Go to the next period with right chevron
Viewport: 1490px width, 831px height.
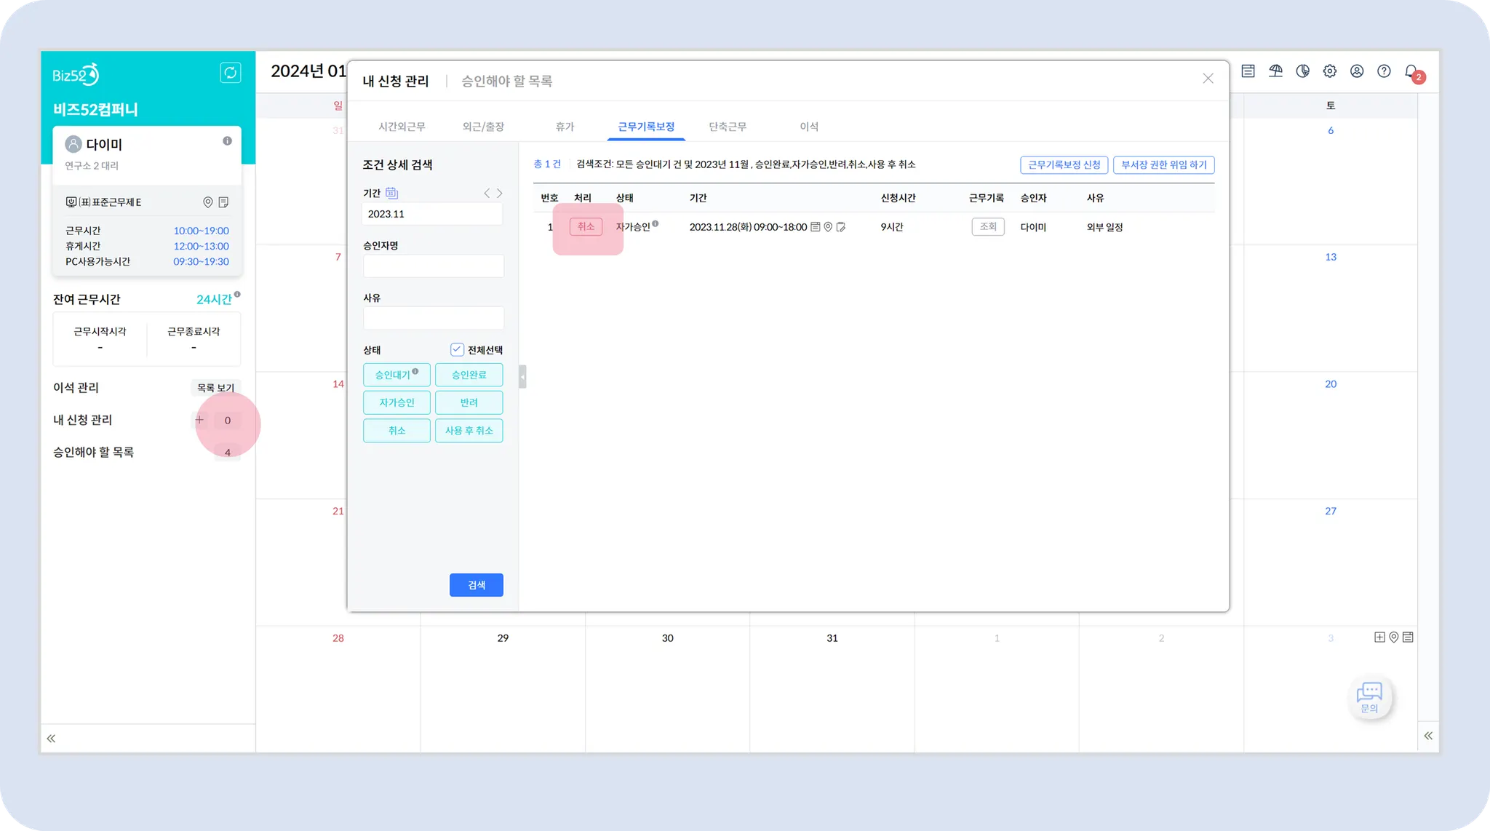point(500,194)
